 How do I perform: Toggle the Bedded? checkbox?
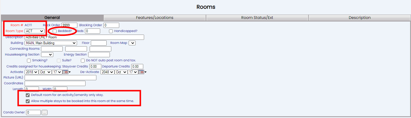click(54, 31)
